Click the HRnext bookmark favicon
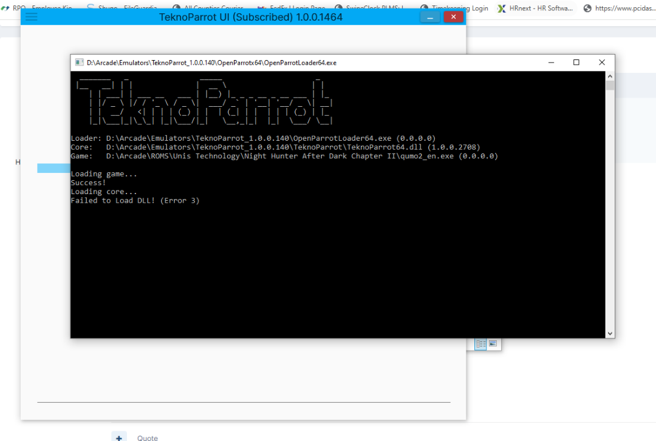This screenshot has height=441, width=656. point(501,8)
